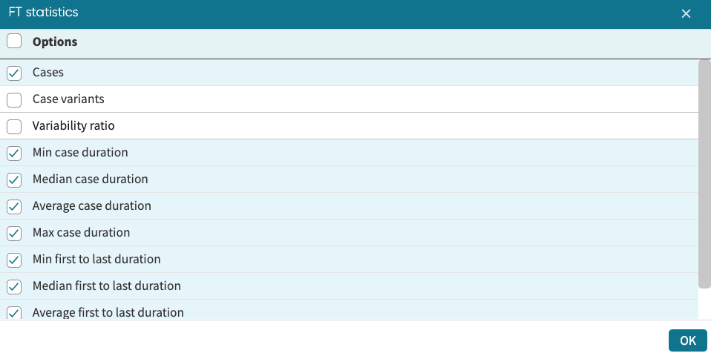Uncheck the Min case duration checkbox
Screen dimensions: 711x356
pyautogui.click(x=14, y=153)
